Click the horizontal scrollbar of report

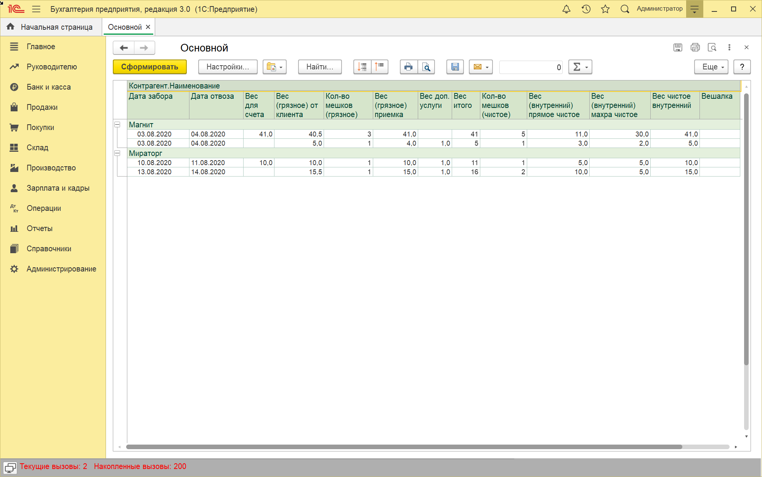point(404,447)
